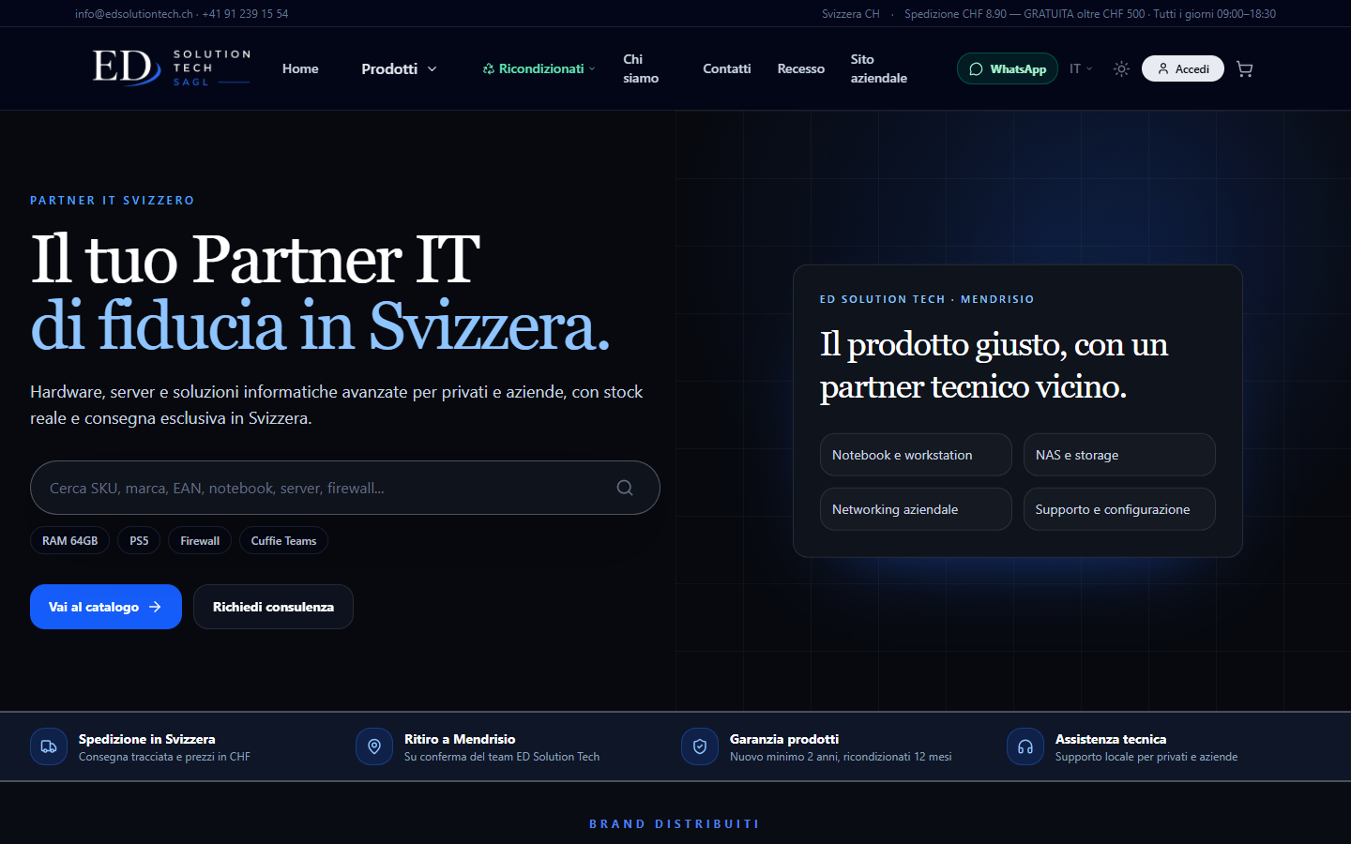Click the support headphones icon

(1025, 746)
